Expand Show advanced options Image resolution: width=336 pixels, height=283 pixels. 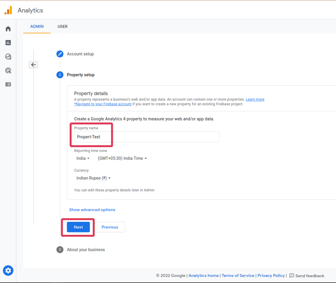[92, 209]
